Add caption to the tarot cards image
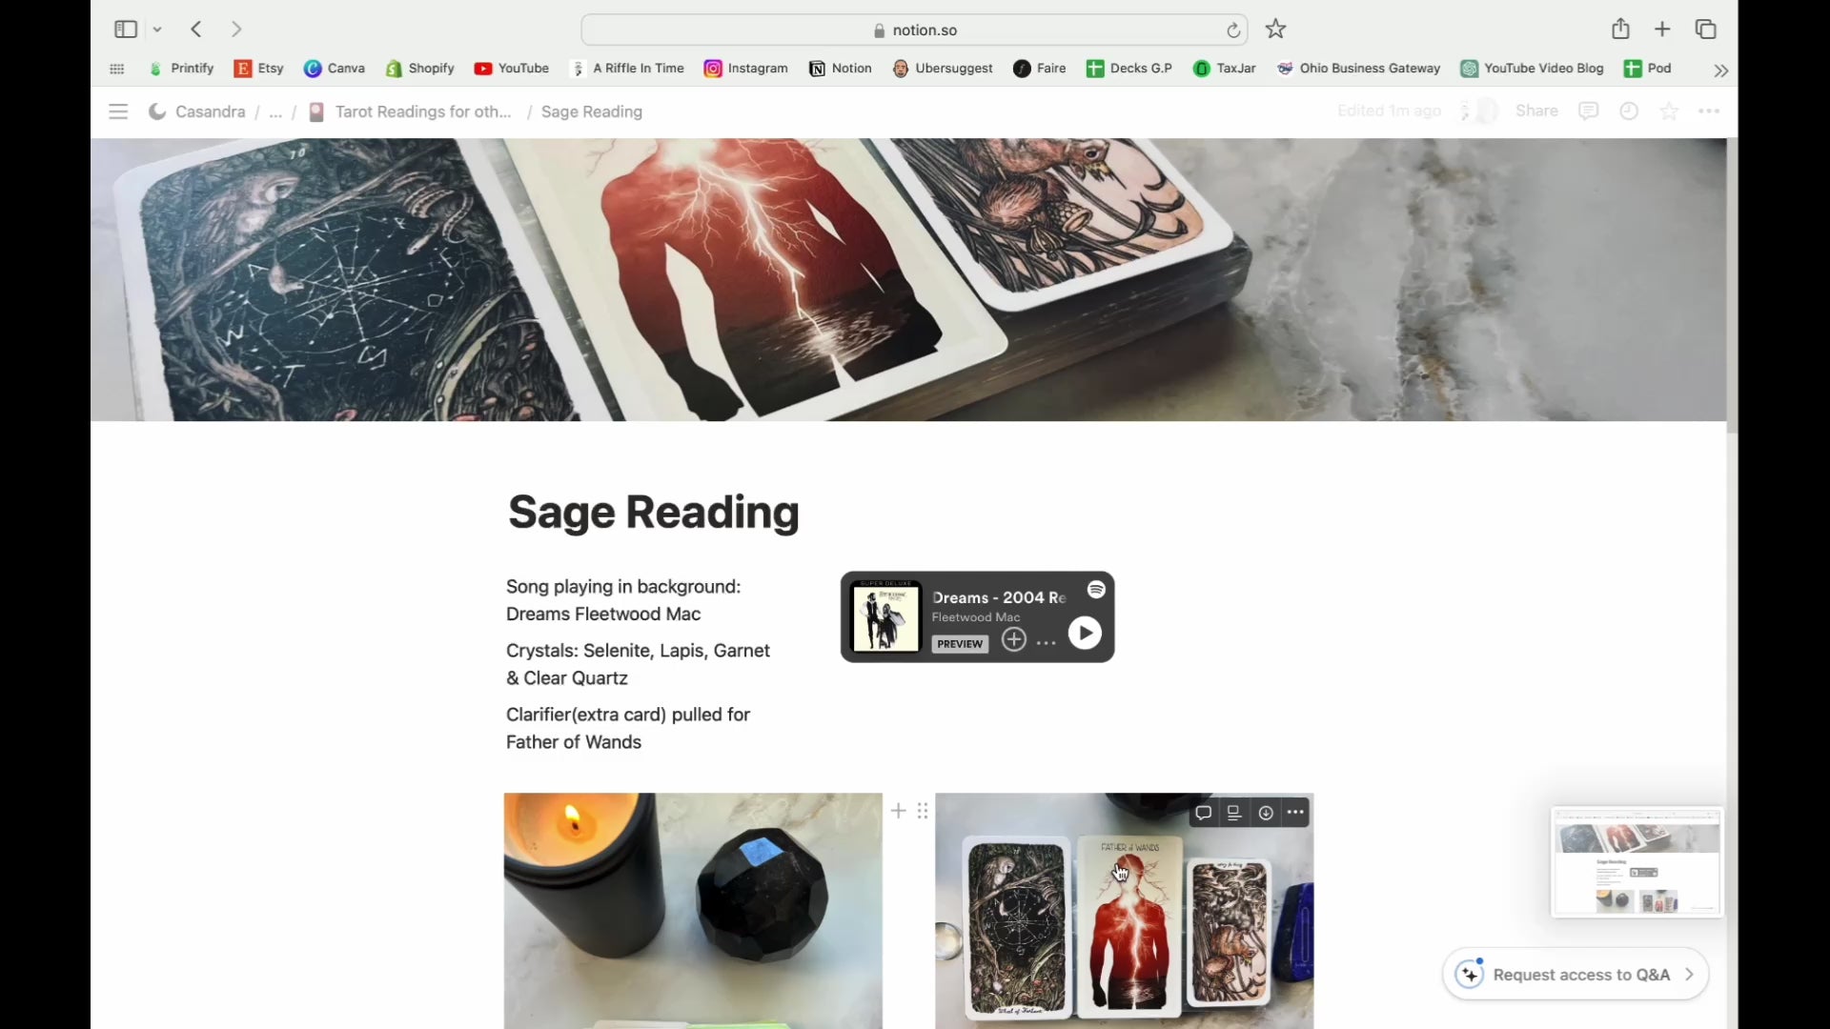The image size is (1830, 1029). click(1234, 813)
